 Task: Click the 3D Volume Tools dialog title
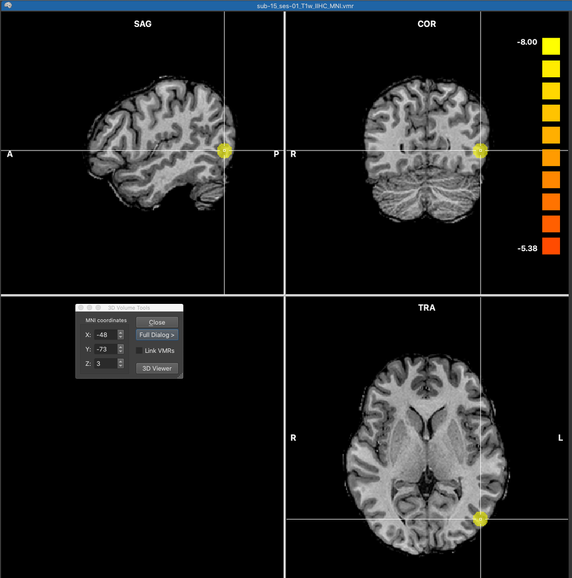click(x=129, y=308)
